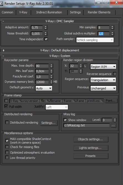Collapse the V-Ray DMC Sampler rollout
This screenshot has width=123, height=185.
click(x=60, y=21)
